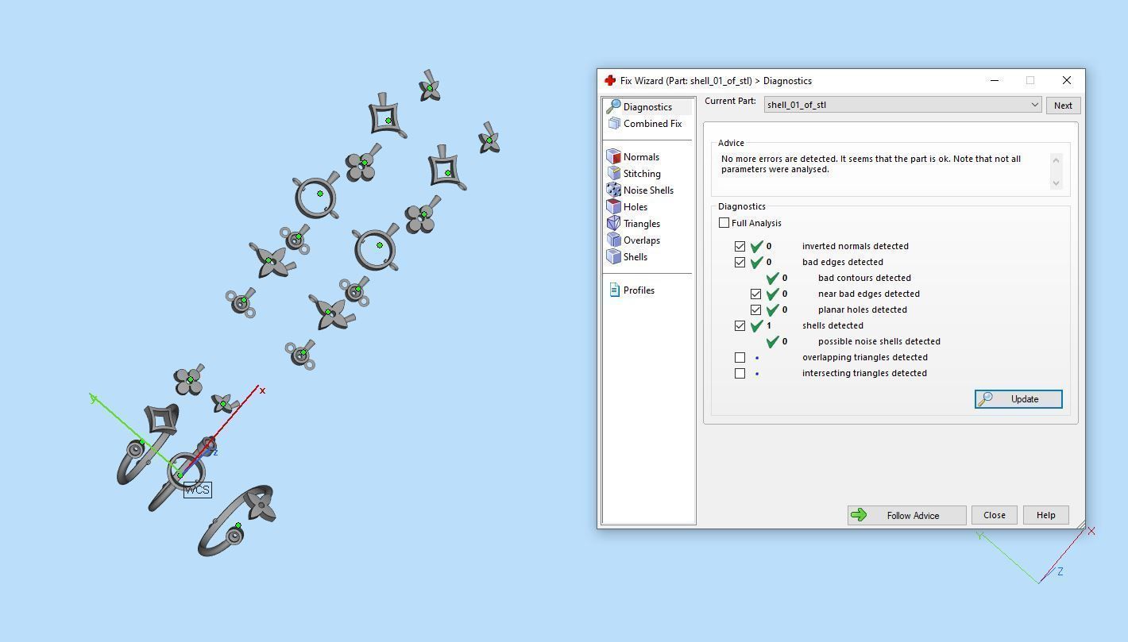The image size is (1128, 642).
Task: Open the Holes fix icon
Action: (613, 207)
